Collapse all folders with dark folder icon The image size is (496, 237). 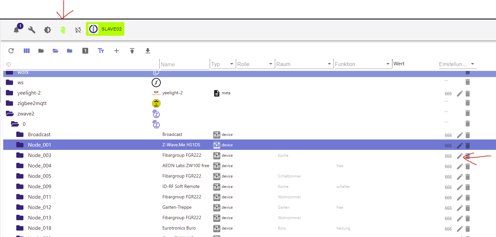pyautogui.click(x=41, y=51)
